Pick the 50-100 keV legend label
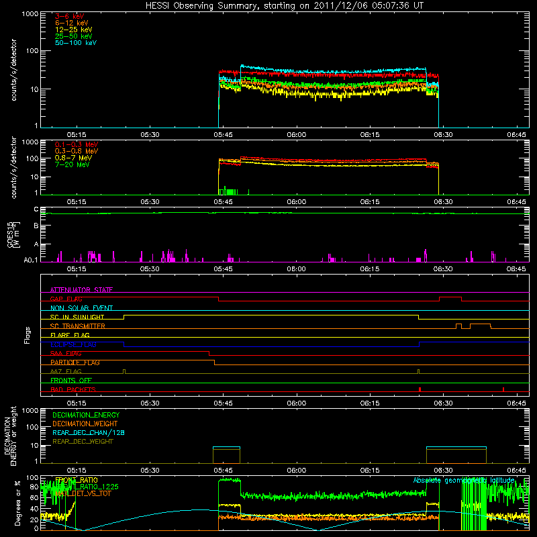This screenshot has width=537, height=537. (x=76, y=43)
